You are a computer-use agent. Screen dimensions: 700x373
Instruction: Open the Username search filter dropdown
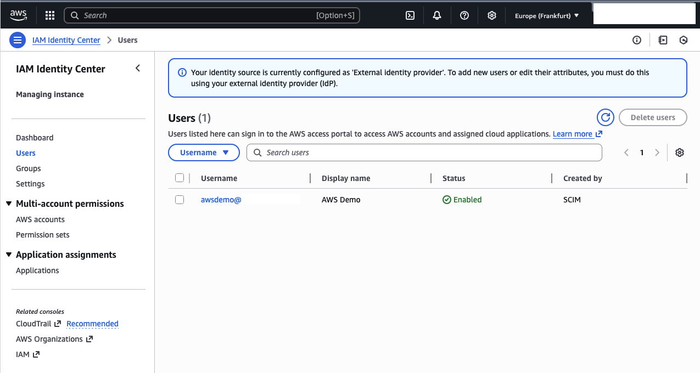pyautogui.click(x=204, y=152)
